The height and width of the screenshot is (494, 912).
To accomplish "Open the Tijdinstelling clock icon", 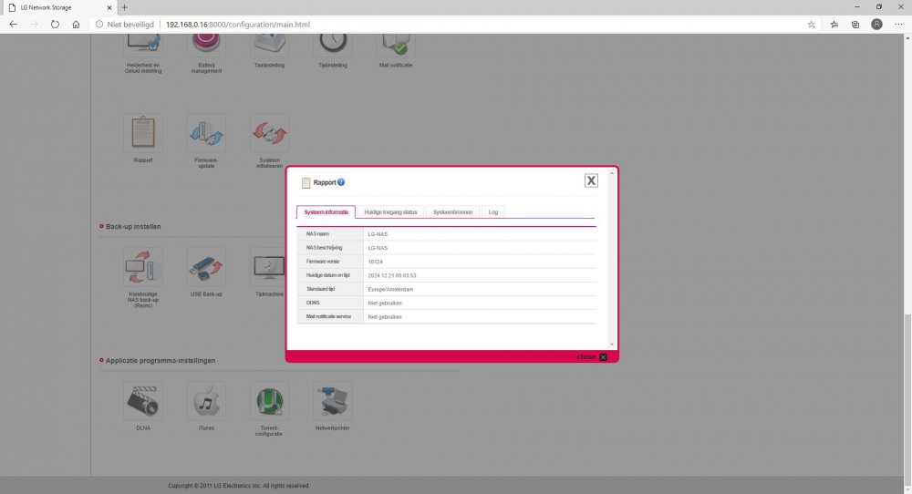I will point(332,46).
